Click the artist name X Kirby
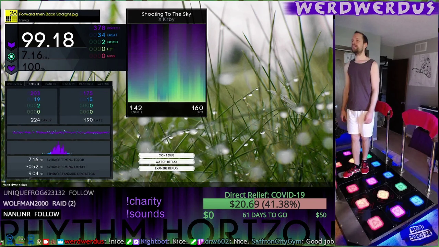The width and height of the screenshot is (439, 247). click(166, 20)
